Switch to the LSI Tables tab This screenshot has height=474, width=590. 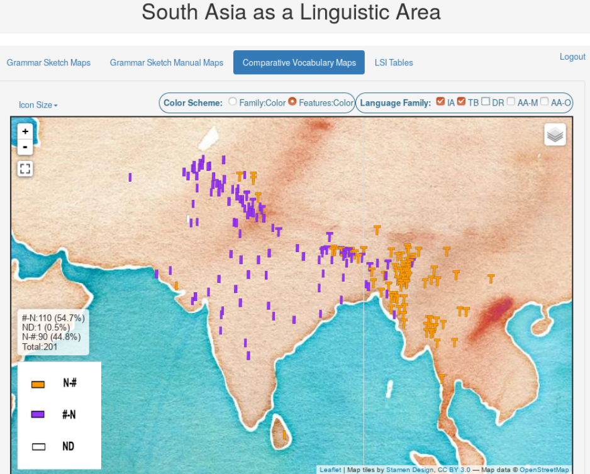pos(394,63)
